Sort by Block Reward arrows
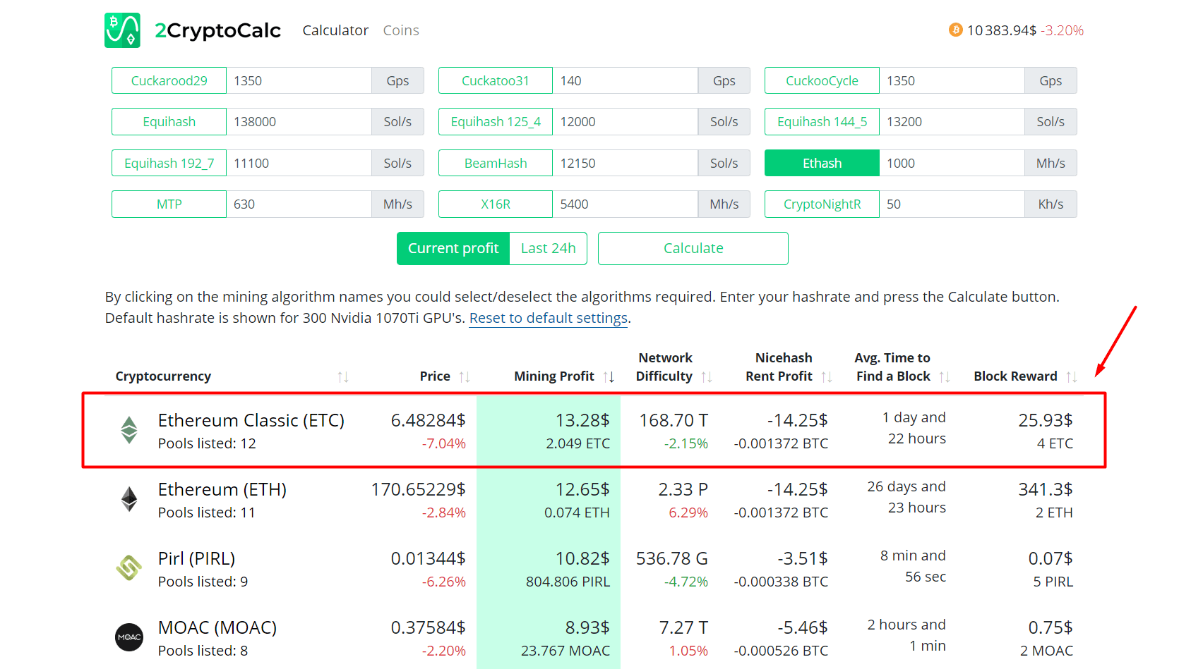1191x669 pixels. 1071,377
